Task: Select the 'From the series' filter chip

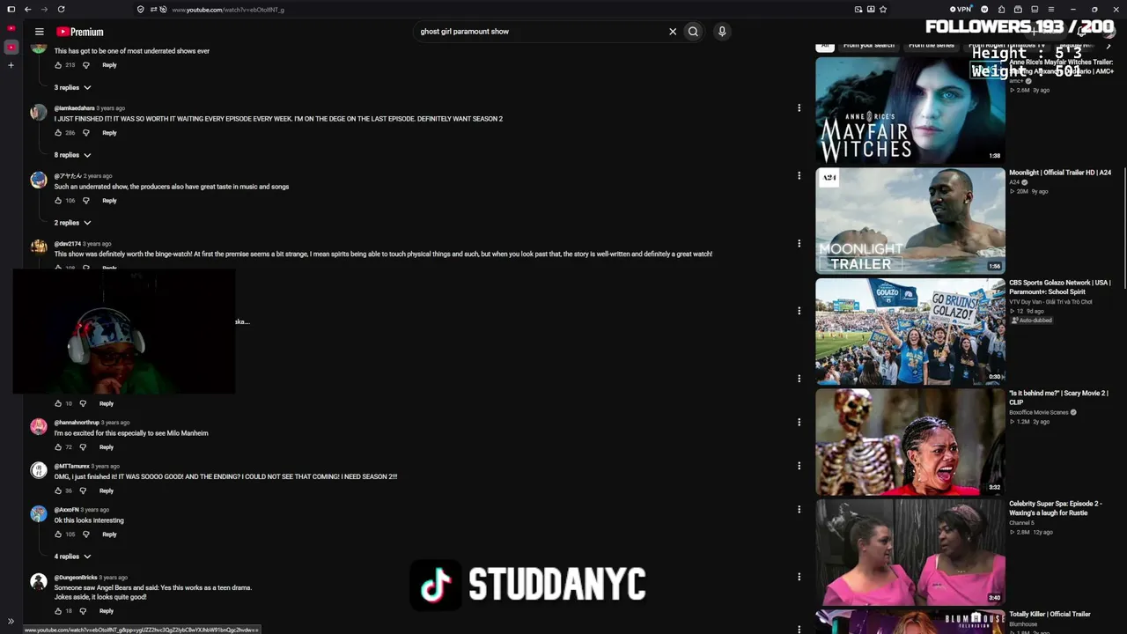Action: pyautogui.click(x=932, y=45)
